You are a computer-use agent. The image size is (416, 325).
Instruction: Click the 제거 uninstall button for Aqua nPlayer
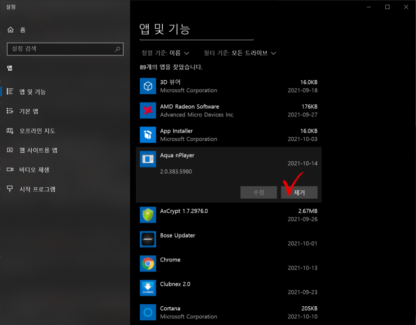[x=300, y=192]
